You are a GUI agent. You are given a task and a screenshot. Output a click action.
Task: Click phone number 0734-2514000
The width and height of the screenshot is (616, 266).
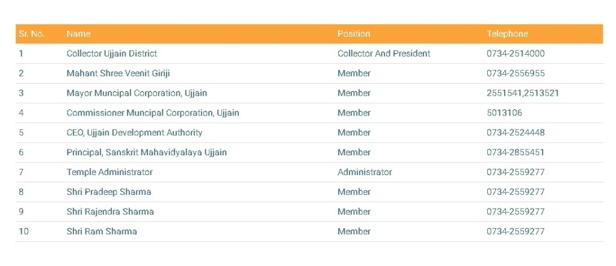coord(516,54)
